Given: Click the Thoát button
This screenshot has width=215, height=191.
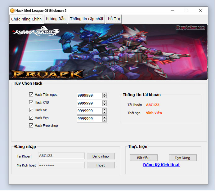Looking at the screenshot, I should tap(101, 165).
